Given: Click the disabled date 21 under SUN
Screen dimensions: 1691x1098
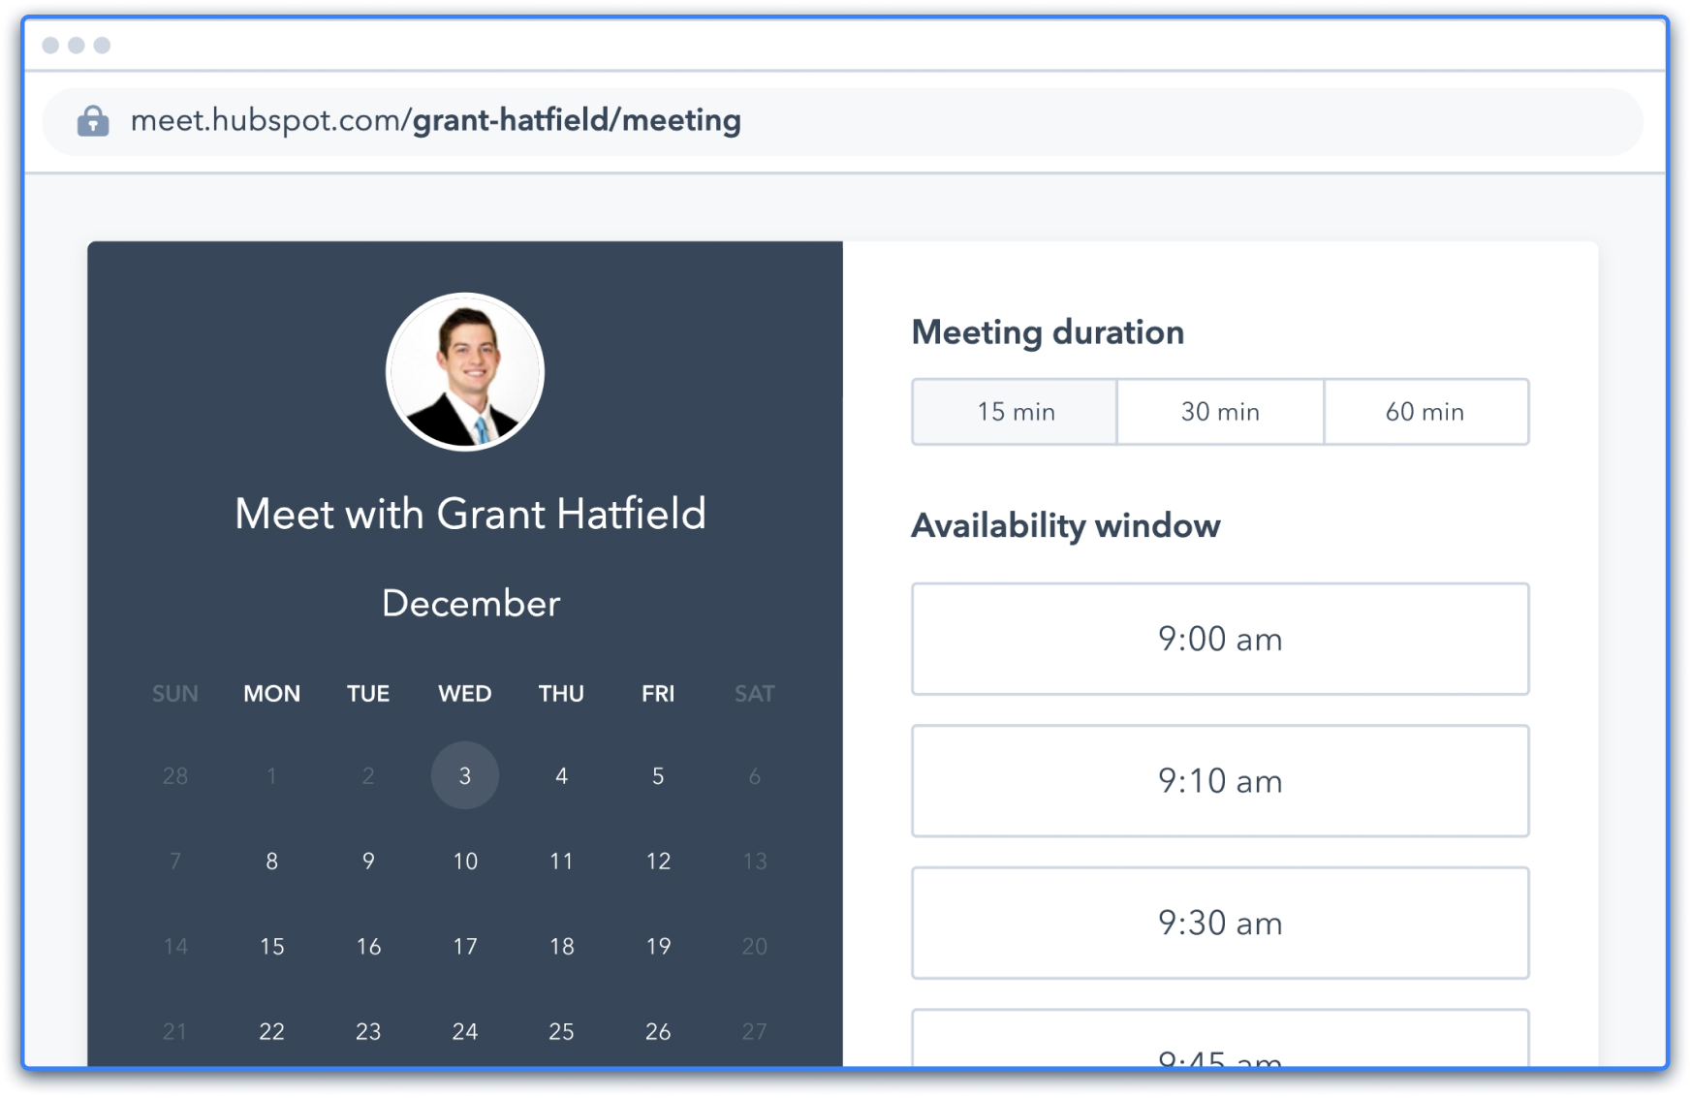Looking at the screenshot, I should click(175, 1031).
